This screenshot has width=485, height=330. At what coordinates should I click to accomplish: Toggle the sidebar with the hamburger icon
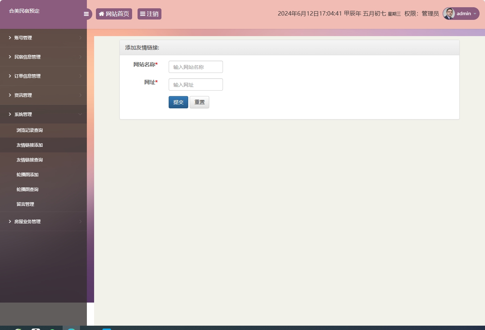[86, 14]
